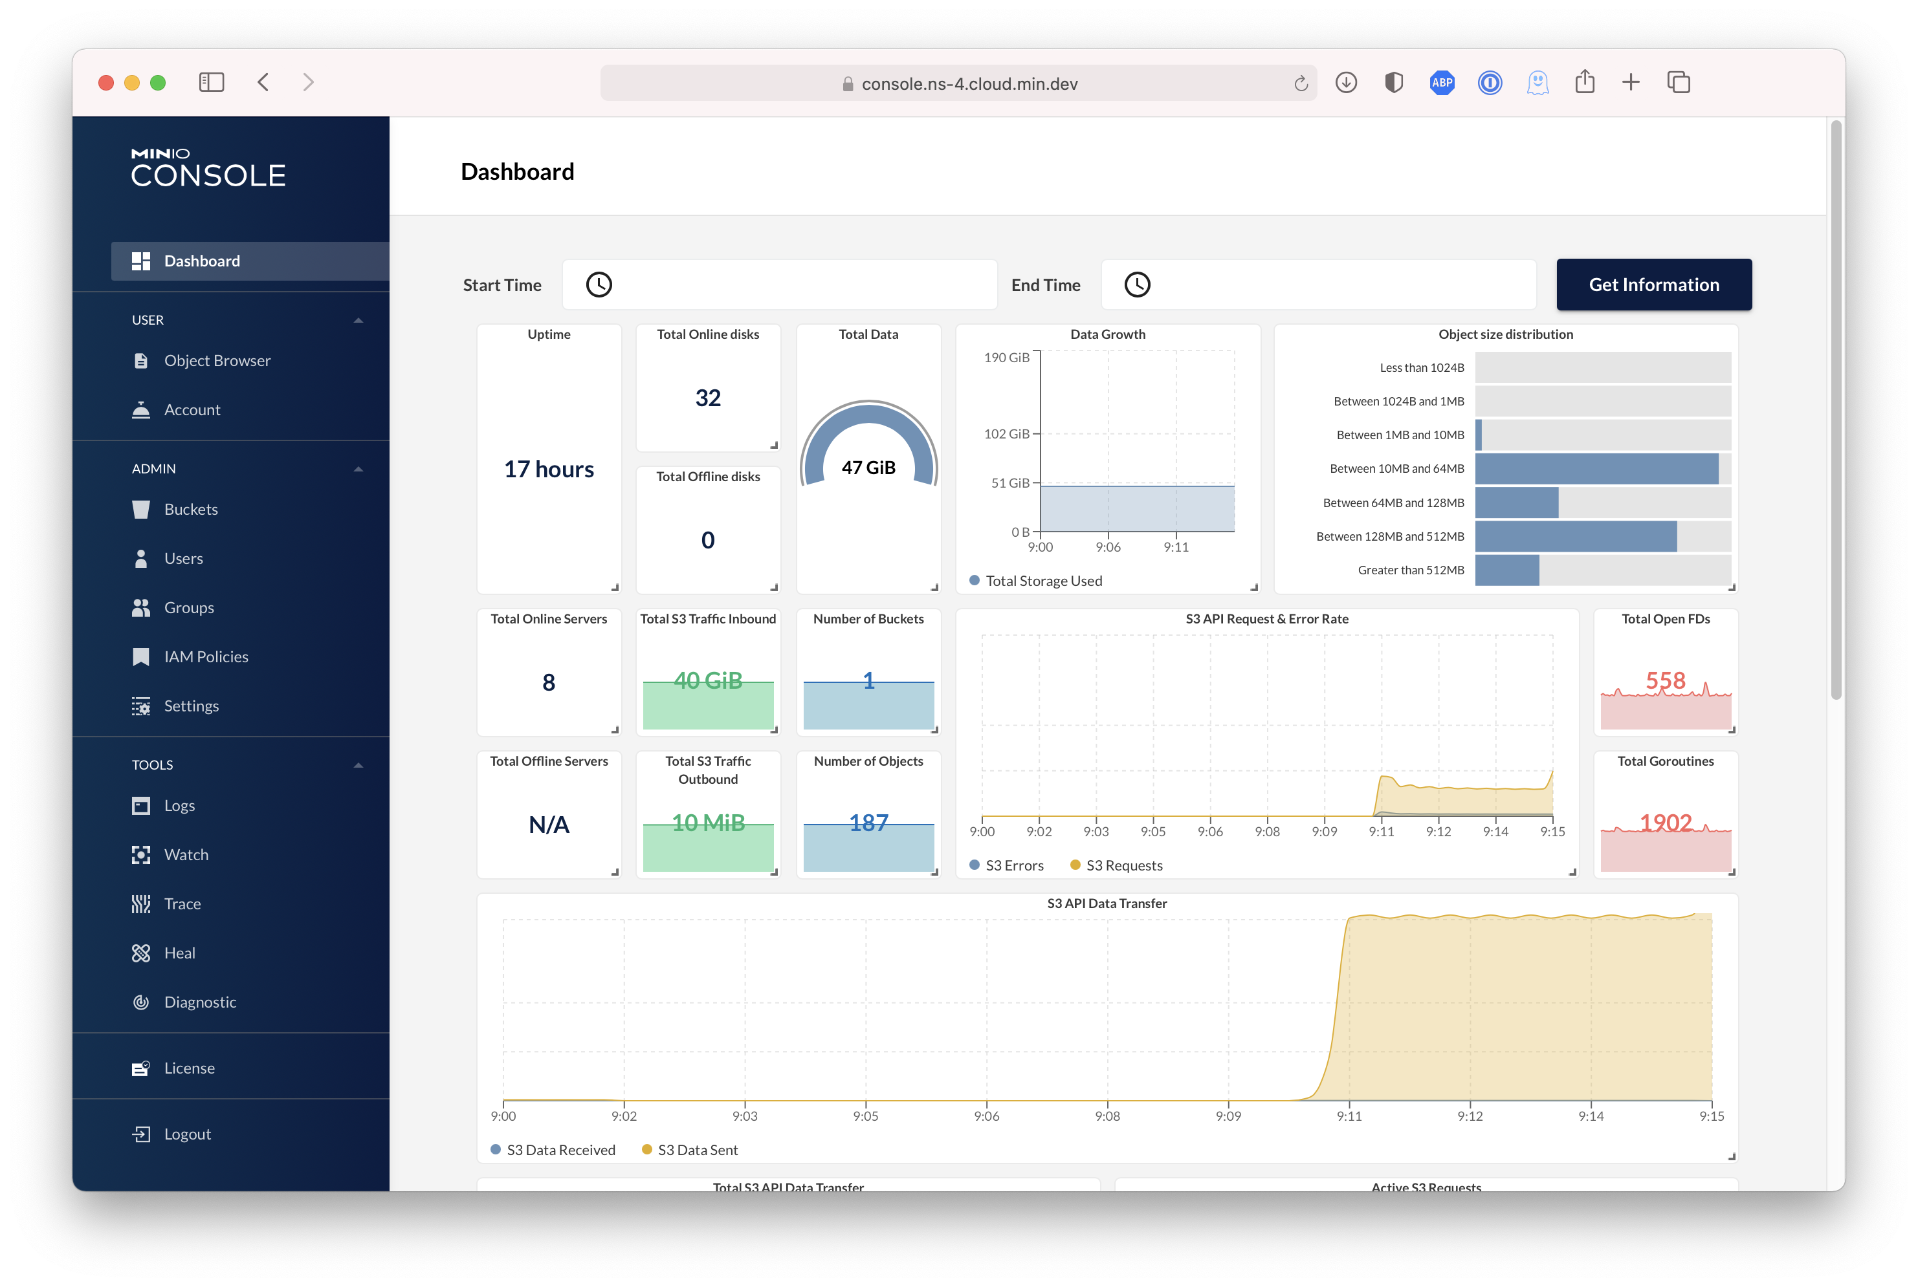Image resolution: width=1918 pixels, height=1287 pixels.
Task: Click the Start Time input field
Action: (778, 284)
